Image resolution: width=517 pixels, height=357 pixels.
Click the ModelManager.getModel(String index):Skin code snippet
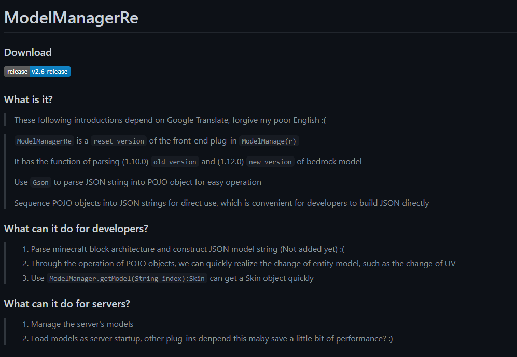tap(127, 278)
